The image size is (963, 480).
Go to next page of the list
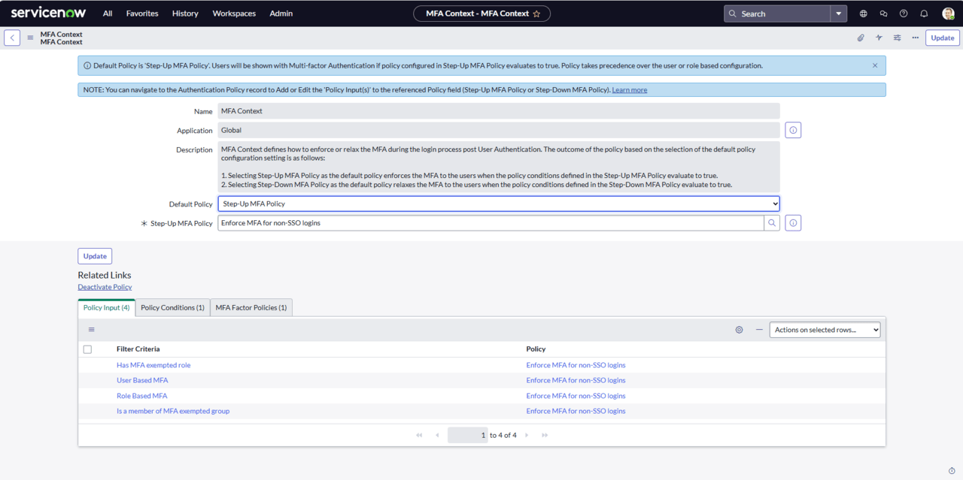point(527,435)
